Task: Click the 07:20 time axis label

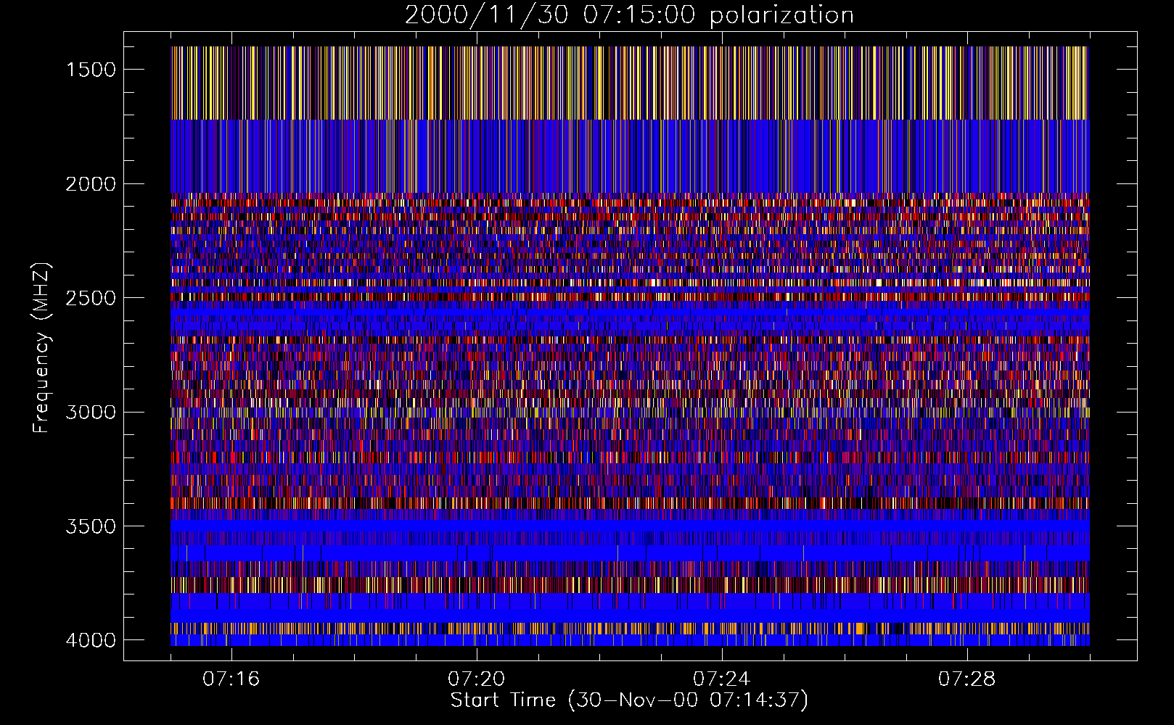Action: click(x=477, y=679)
